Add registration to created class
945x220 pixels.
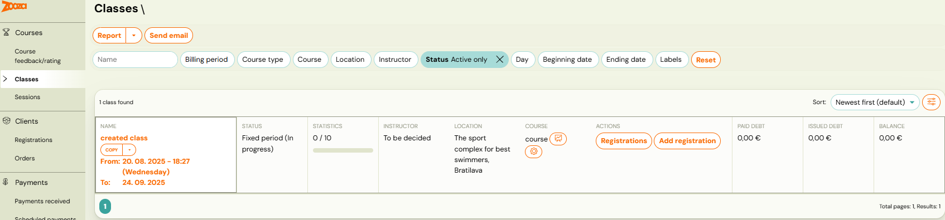pyautogui.click(x=687, y=141)
